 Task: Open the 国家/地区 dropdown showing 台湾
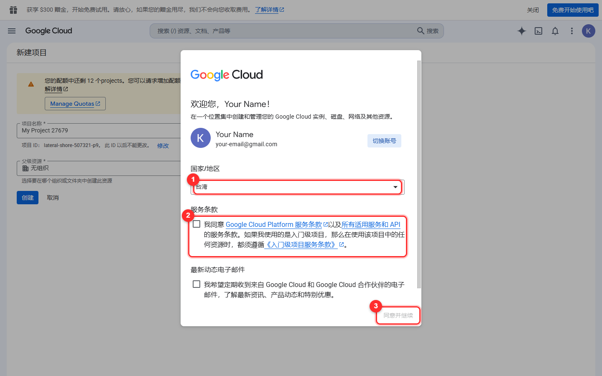pos(298,187)
